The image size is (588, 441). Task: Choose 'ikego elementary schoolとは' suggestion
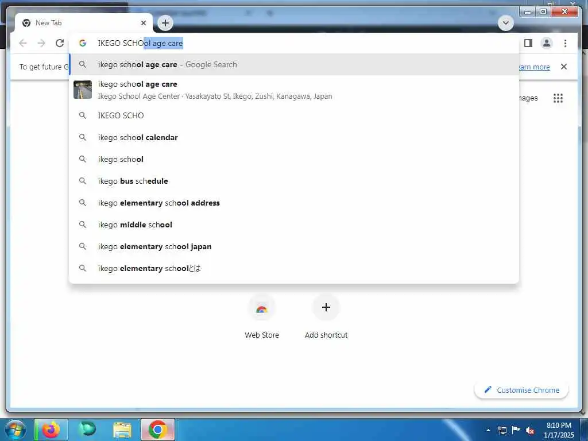pos(294,268)
